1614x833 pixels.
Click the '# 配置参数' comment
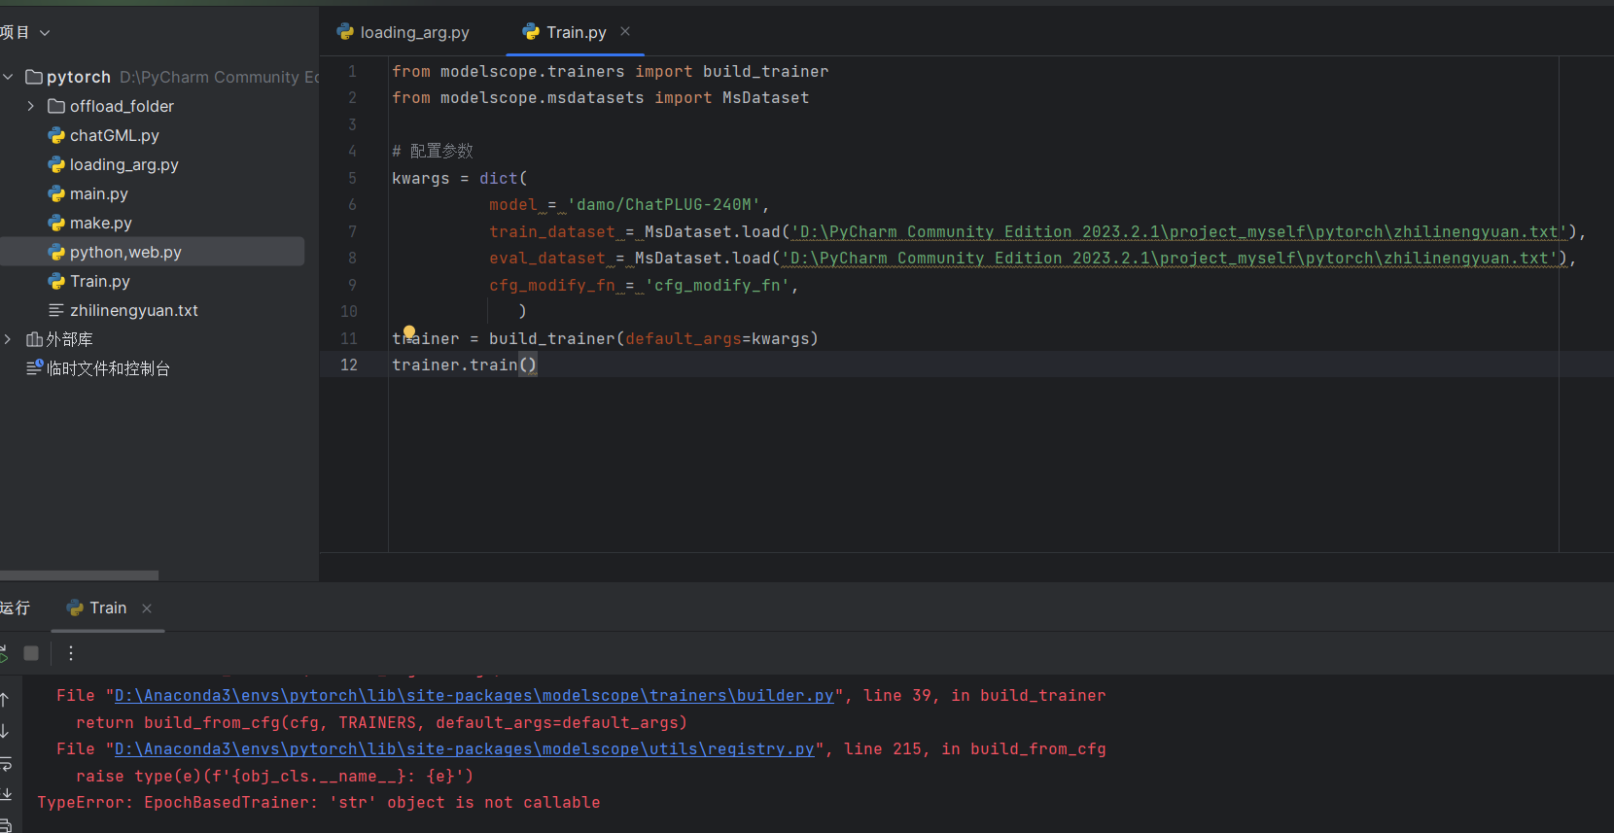(x=433, y=152)
